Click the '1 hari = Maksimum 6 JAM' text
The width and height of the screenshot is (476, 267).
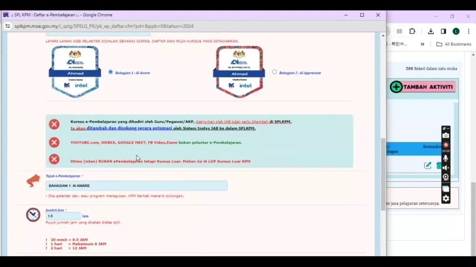(x=78, y=244)
